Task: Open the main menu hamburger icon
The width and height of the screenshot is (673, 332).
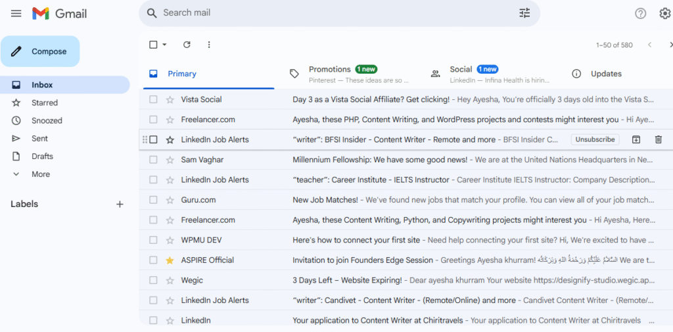Action: pyautogui.click(x=16, y=13)
